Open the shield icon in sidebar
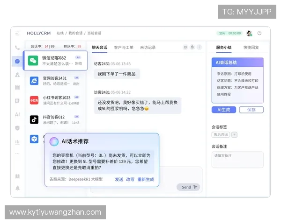The width and height of the screenshot is (281, 224). 17,128
